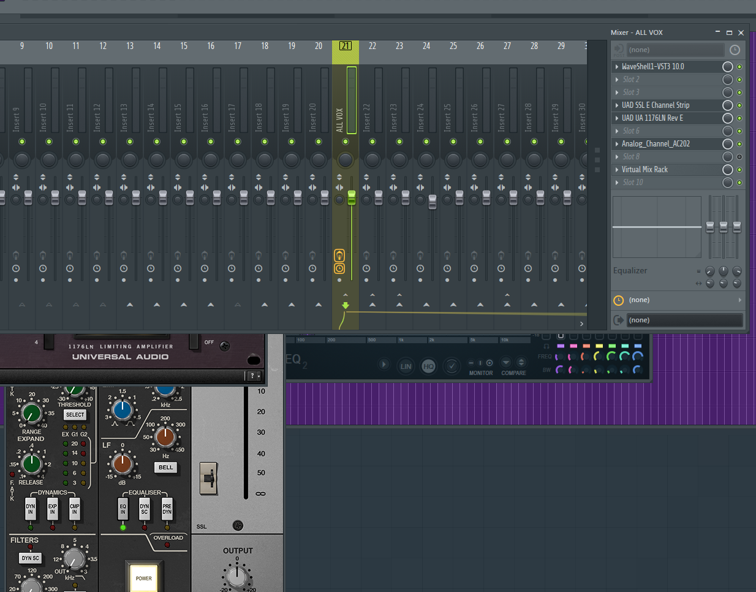Select the ALL VOX mixer track label
This screenshot has height=592, width=756.
pos(339,120)
